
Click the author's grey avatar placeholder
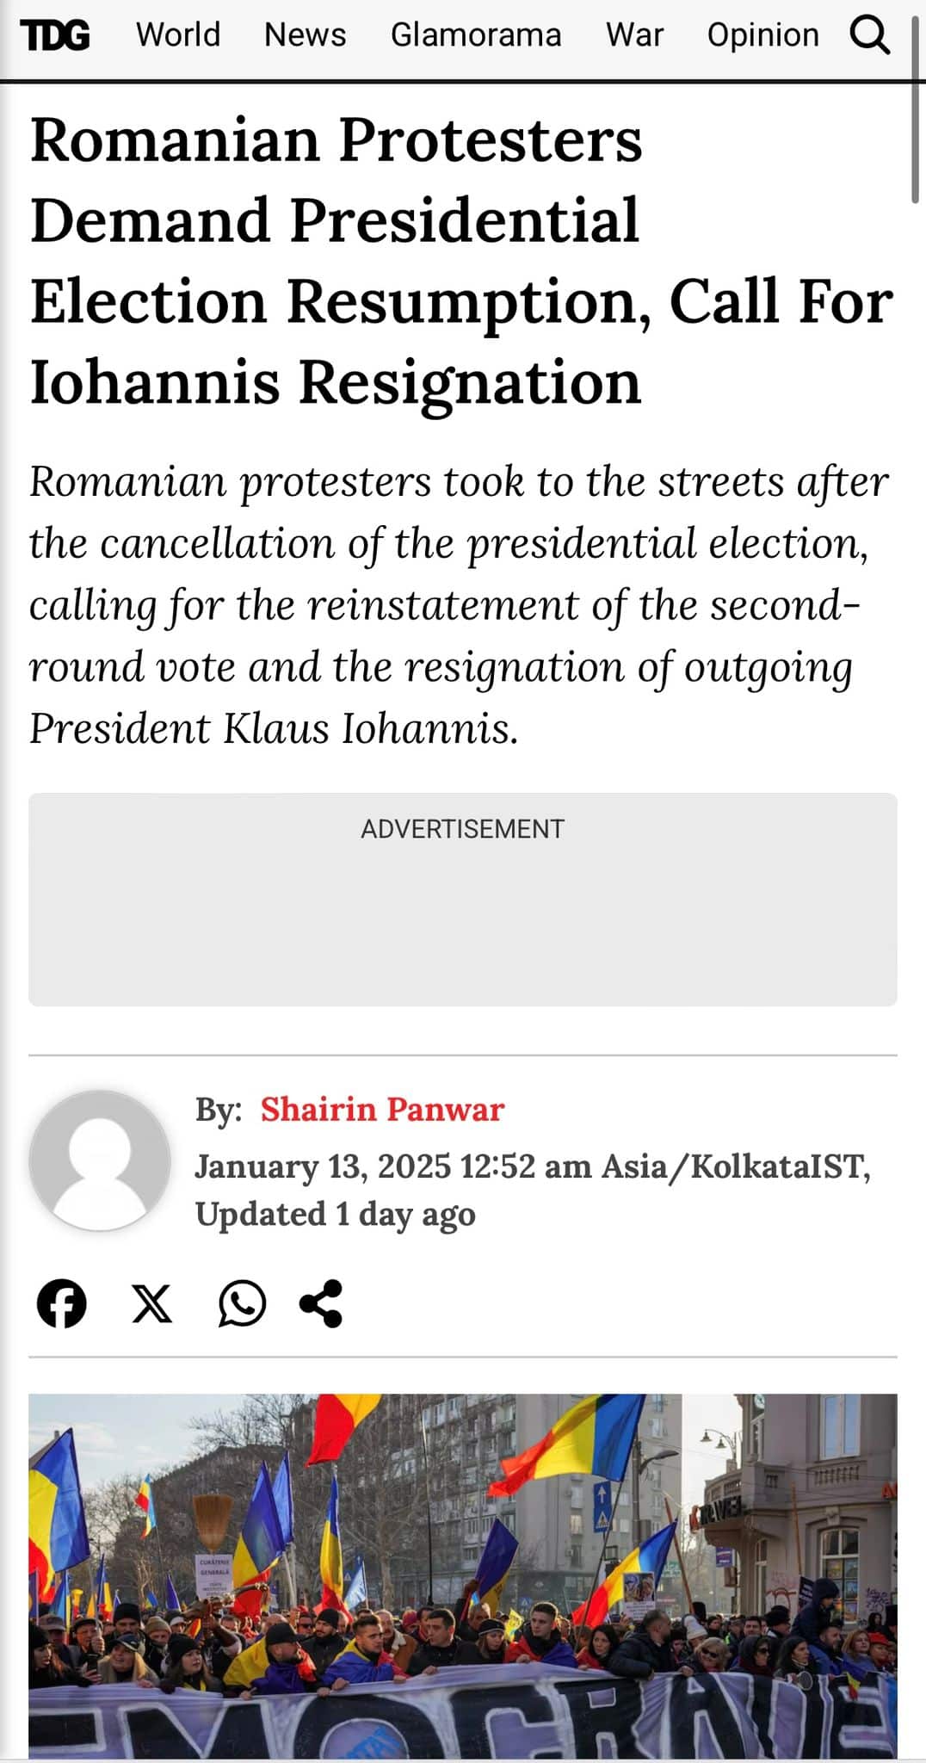[100, 1160]
